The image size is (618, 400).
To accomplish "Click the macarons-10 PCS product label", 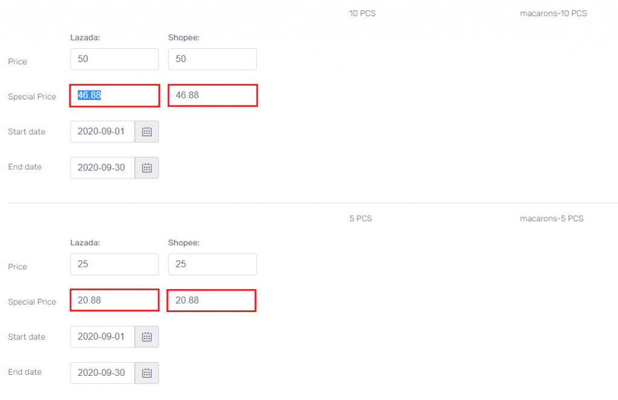I will pyautogui.click(x=553, y=13).
